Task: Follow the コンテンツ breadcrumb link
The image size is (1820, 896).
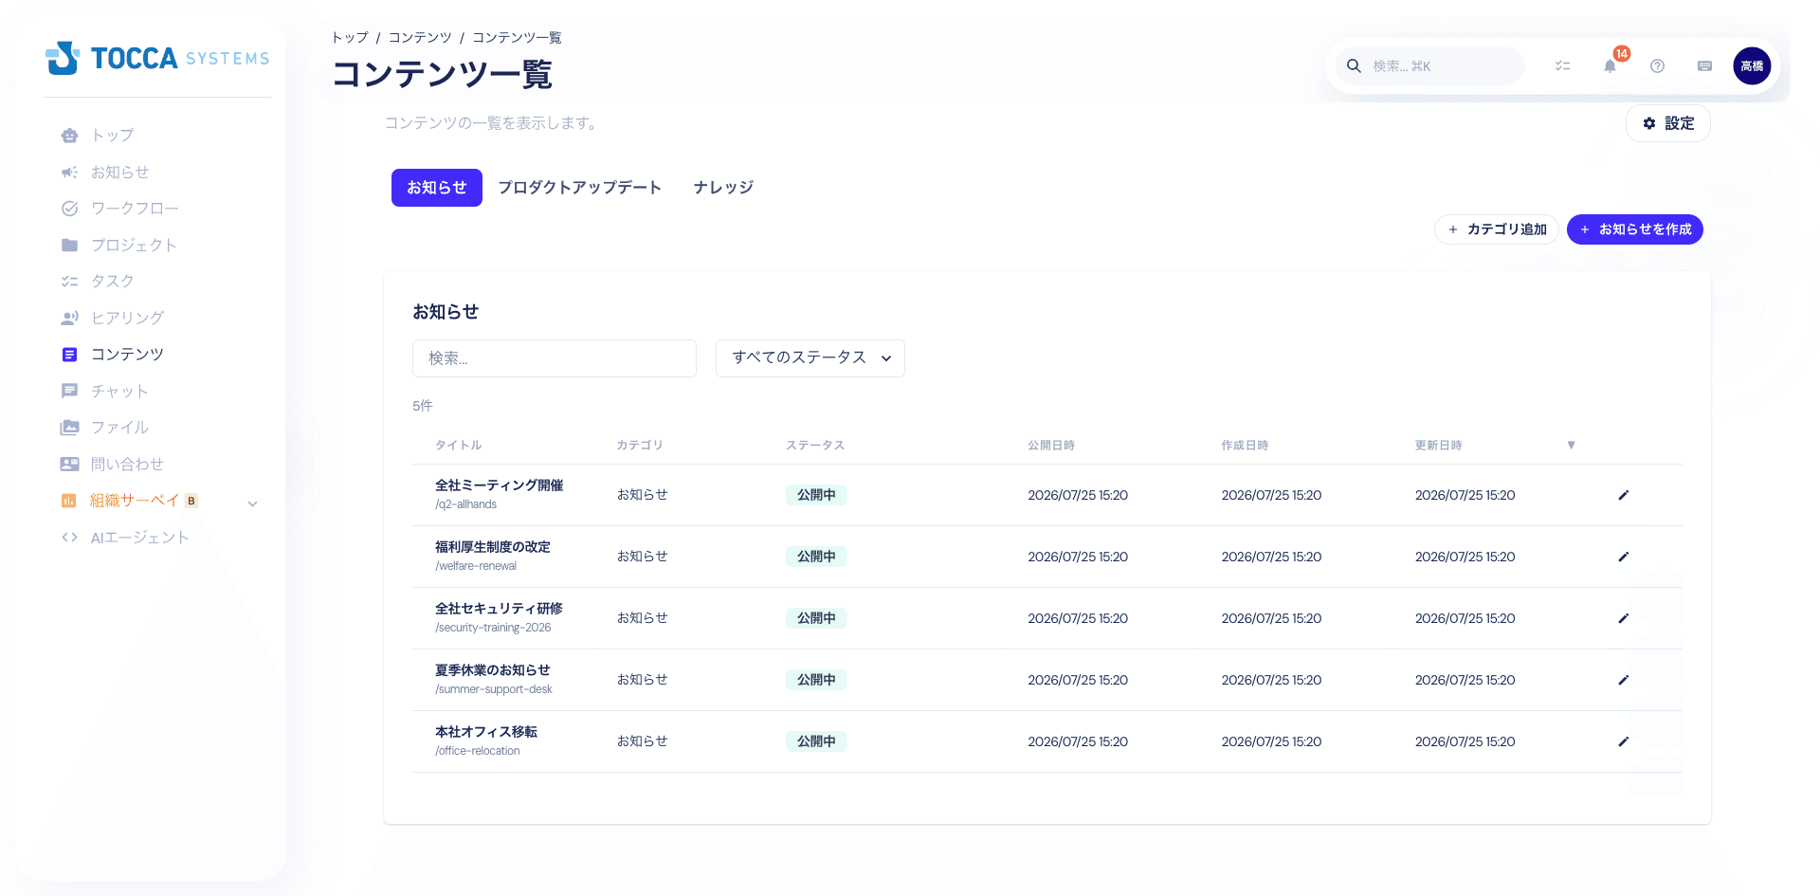Action: point(420,38)
